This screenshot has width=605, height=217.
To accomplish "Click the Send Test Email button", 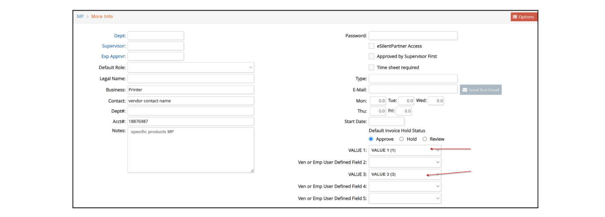I will pyautogui.click(x=480, y=90).
